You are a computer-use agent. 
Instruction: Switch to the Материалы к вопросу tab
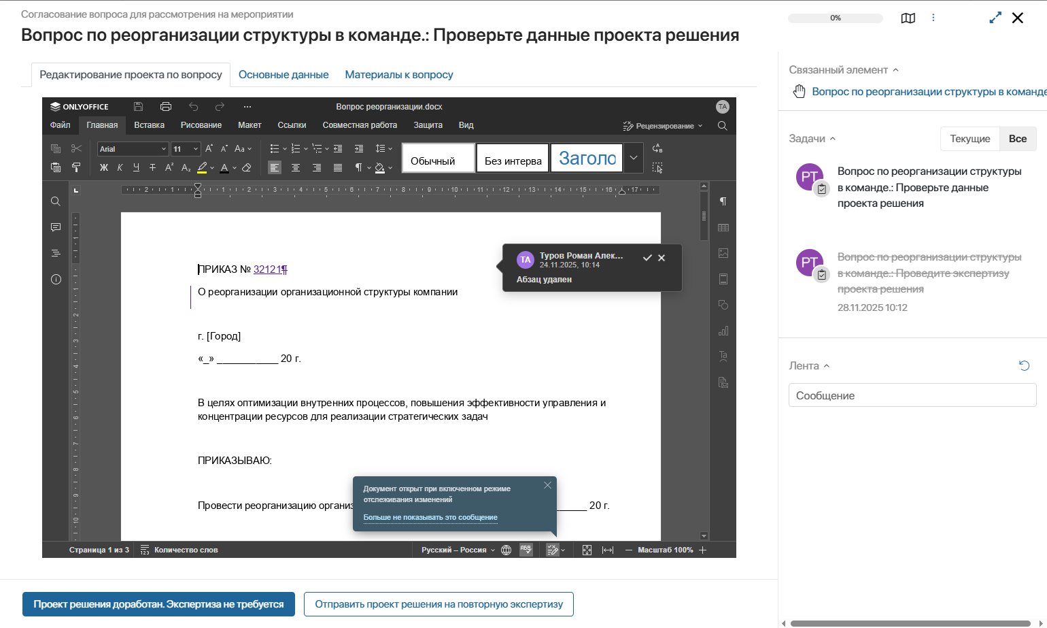pos(398,75)
